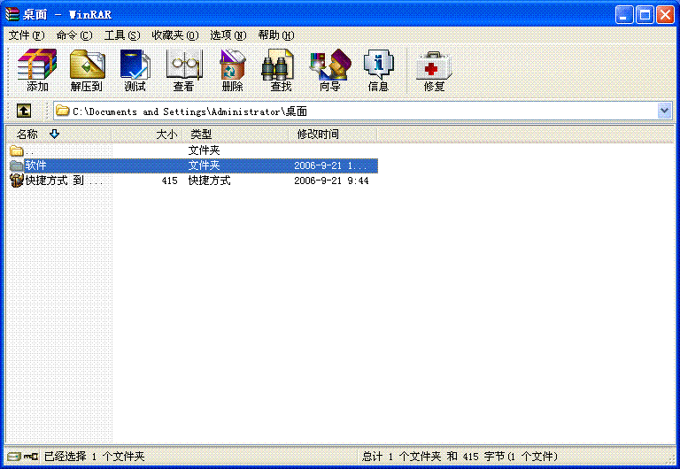Click the 测试 (Test) toolbar icon
This screenshot has width=680, height=469.
click(135, 70)
